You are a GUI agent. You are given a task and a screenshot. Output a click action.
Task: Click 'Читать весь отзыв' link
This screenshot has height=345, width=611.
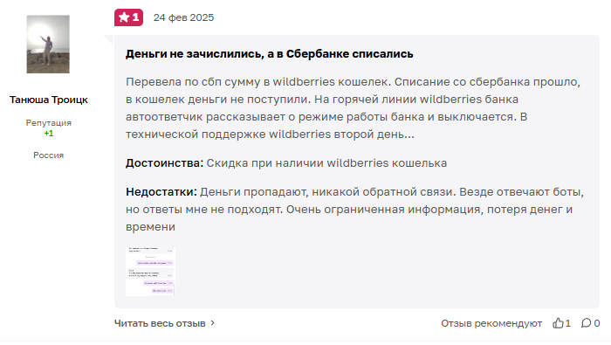tap(160, 323)
